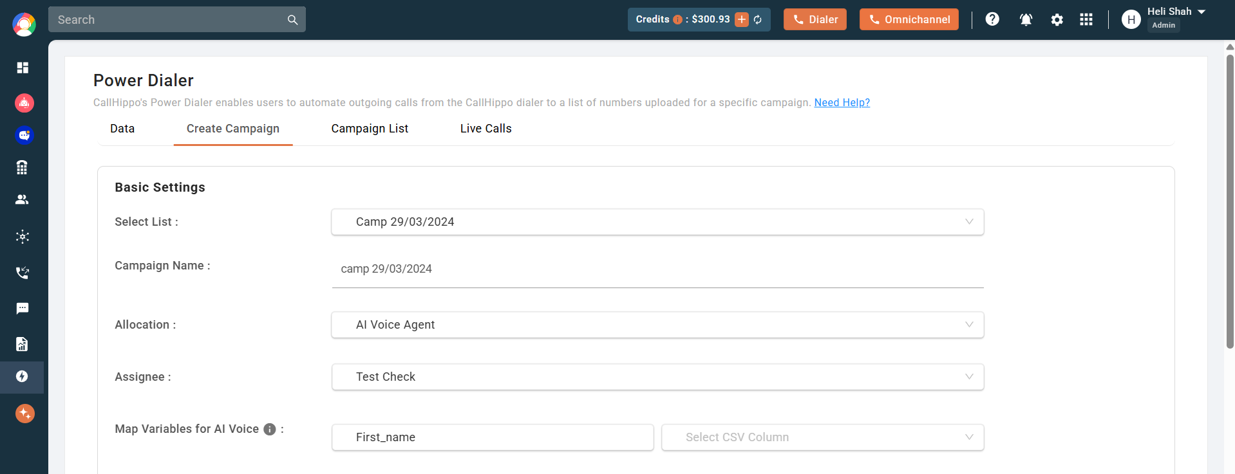Open the Call logs sidebar icon
Image resolution: width=1235 pixels, height=474 pixels.
23,272
